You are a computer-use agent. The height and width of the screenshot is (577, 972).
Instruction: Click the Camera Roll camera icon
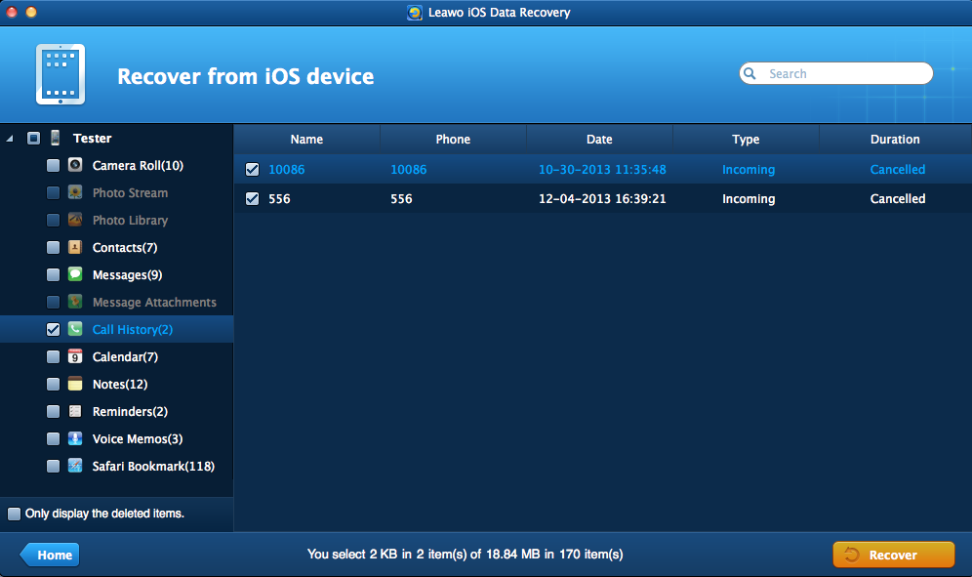(x=75, y=165)
